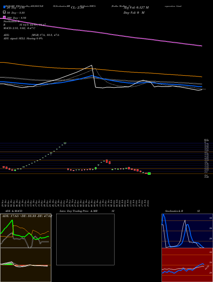This screenshot has width=213, height=282.
Task: Click the end point of the orange moving average line
Action: pyautogui.click(x=201, y=77)
